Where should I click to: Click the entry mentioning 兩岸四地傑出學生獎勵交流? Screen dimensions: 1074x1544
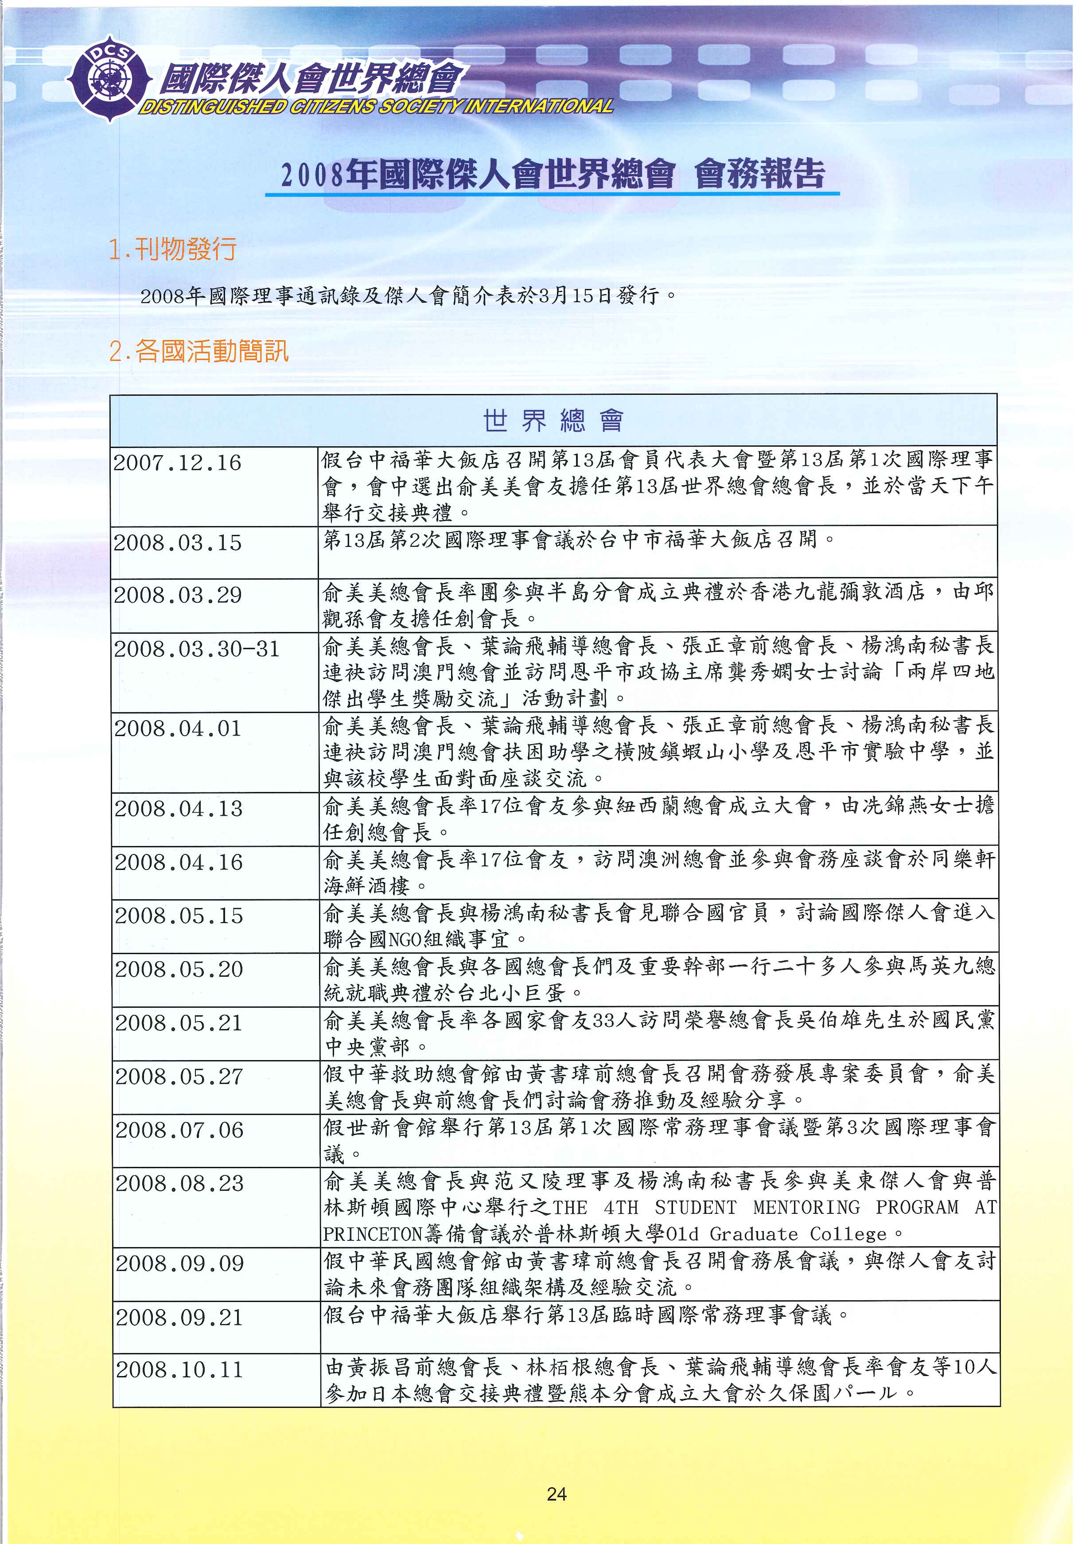coord(658,672)
